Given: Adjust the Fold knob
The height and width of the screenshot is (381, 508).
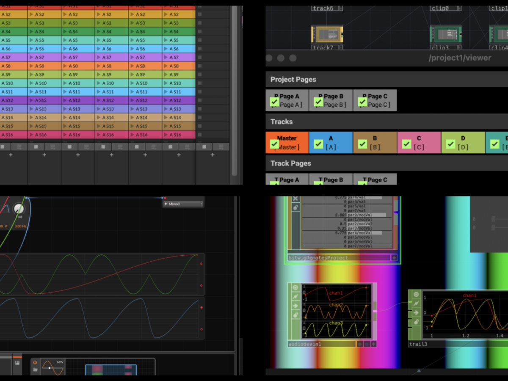Looking at the screenshot, I should (18, 208).
